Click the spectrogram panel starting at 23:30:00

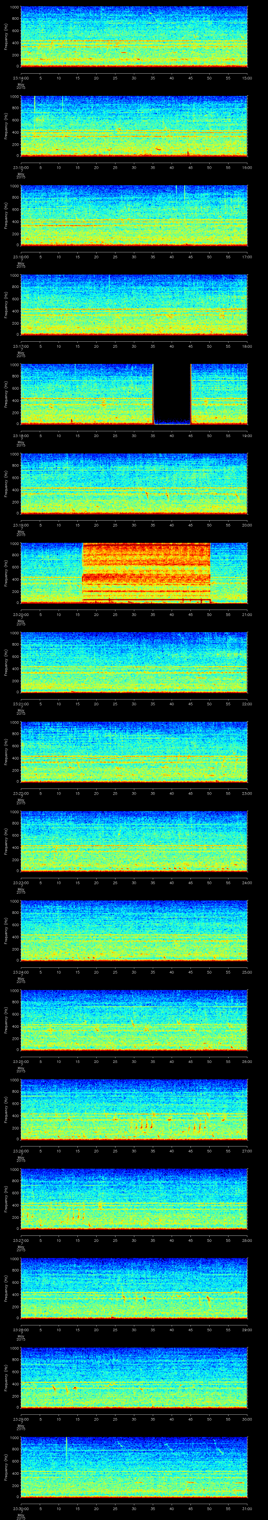pyautogui.click(x=134, y=1468)
